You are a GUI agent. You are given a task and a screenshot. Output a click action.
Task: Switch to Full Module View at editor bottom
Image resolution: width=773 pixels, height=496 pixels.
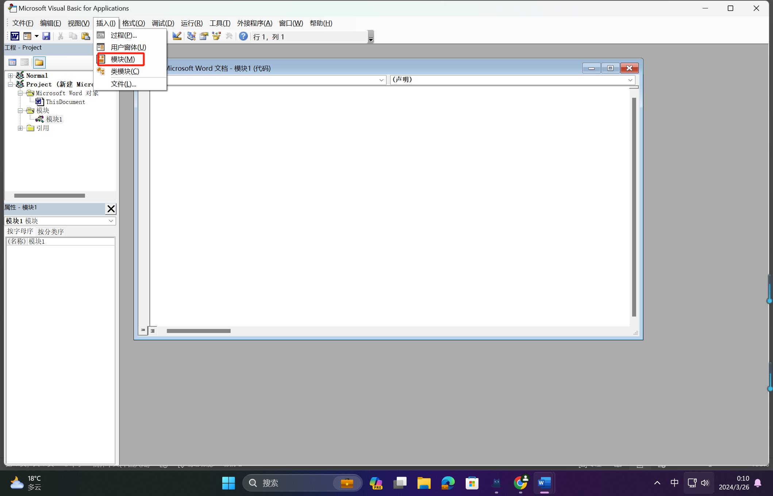pos(153,331)
